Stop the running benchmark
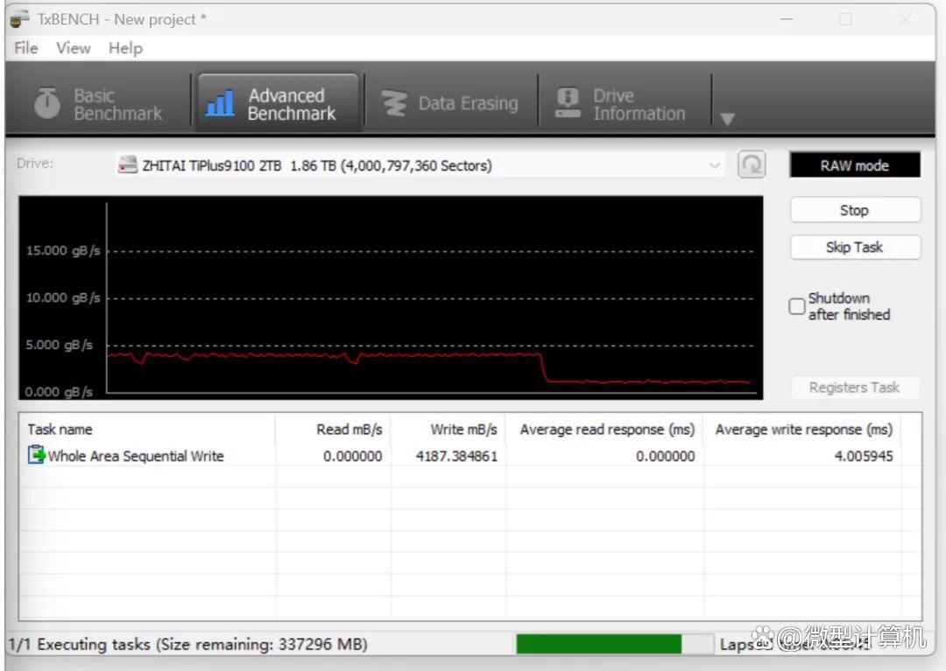946x671 pixels. pos(855,210)
